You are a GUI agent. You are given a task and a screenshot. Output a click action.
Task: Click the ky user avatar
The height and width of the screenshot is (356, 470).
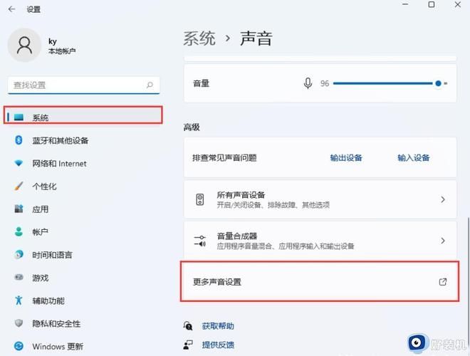click(x=25, y=46)
